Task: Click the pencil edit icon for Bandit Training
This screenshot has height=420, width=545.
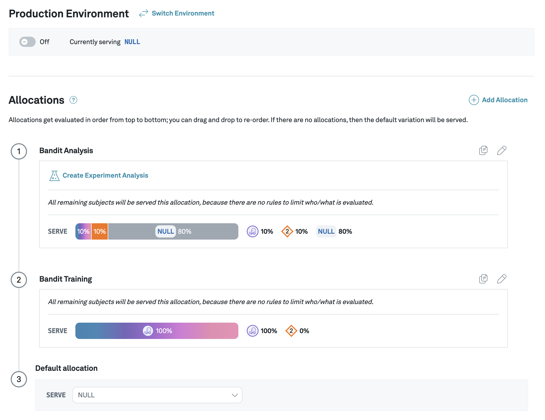Action: pyautogui.click(x=501, y=279)
